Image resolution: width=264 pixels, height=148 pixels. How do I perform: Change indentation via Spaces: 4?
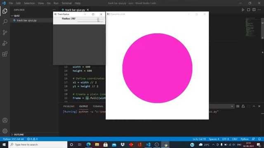[x=214, y=139]
